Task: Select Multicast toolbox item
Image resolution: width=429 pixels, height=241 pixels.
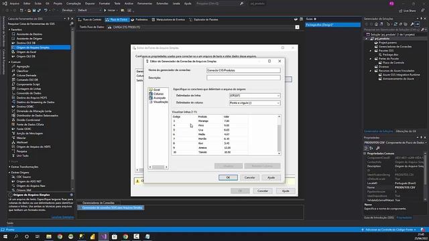Action: click(x=22, y=143)
